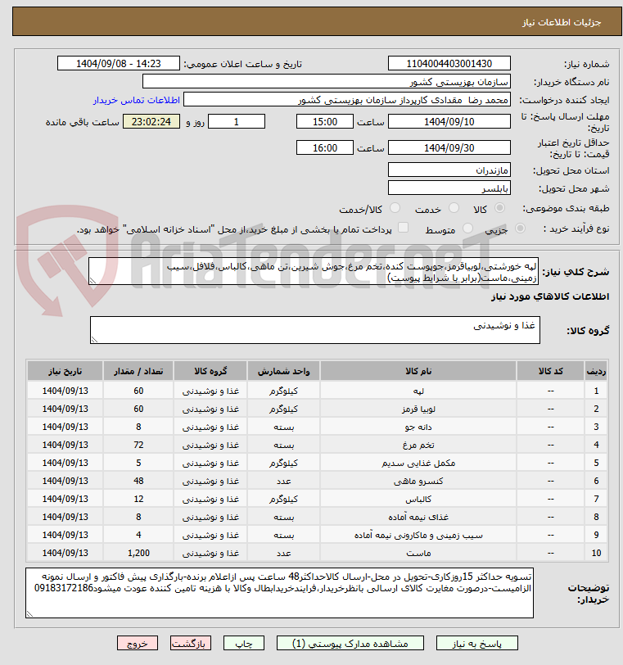623x665 pixels.
Task: Click the 1404/09/10 response deadline date field
Action: pyautogui.click(x=449, y=122)
